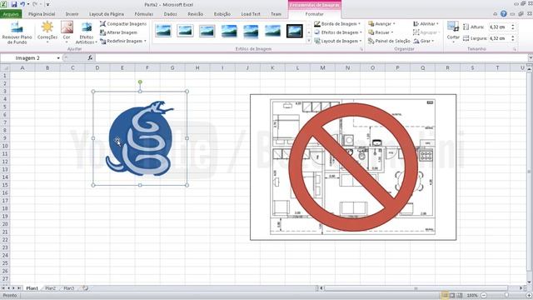Image resolution: width=533 pixels, height=300 pixels.
Task: Open Borda de Imagem dropdown
Action: (337, 24)
